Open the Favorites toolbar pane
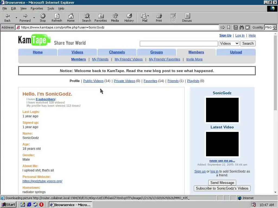278x208 pixels. (x=101, y=18)
